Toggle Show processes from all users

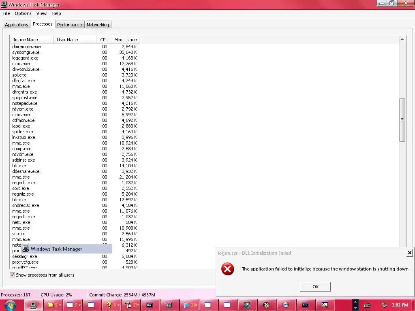point(12,275)
